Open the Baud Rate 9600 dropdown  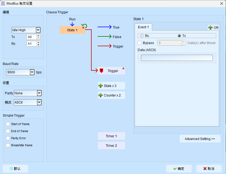32,72
